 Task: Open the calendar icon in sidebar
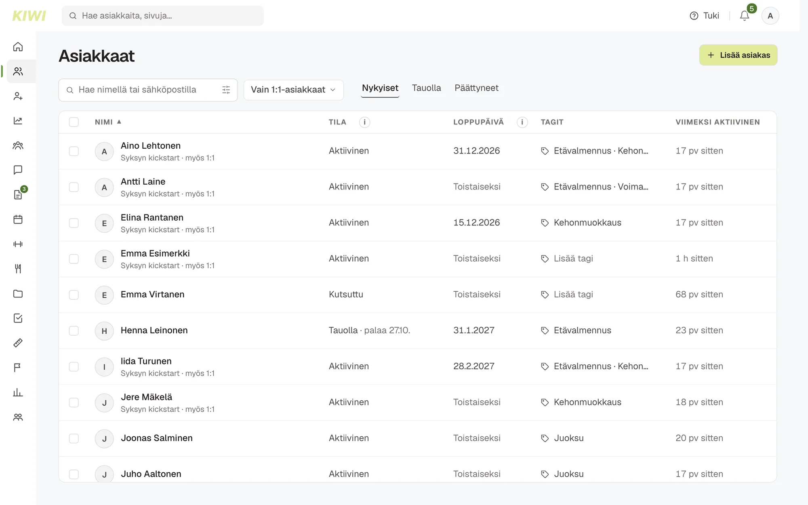coord(18,219)
